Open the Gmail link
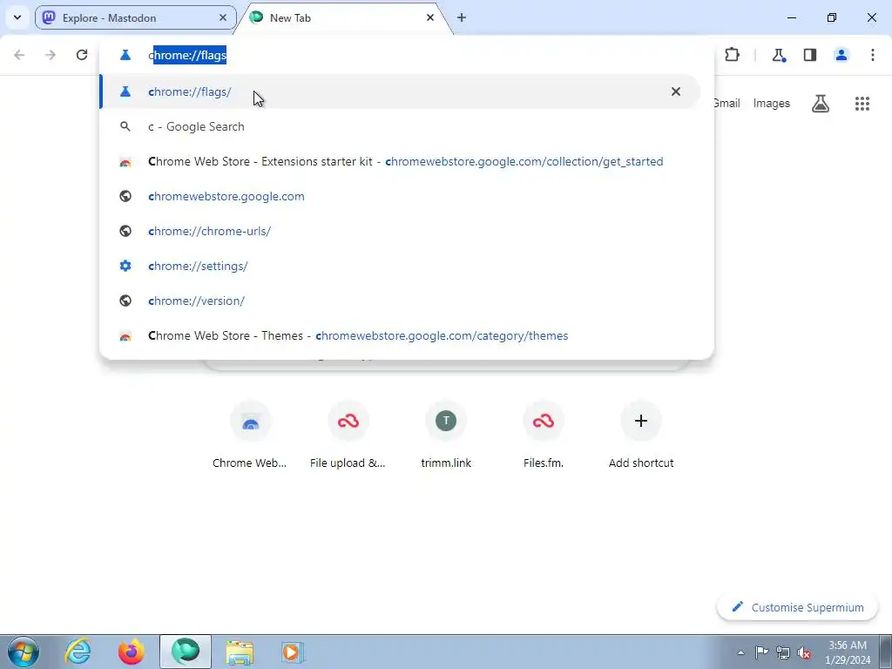This screenshot has height=669, width=892. (x=726, y=103)
